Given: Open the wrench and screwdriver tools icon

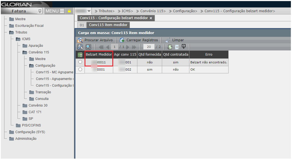Looking at the screenshot, I should click(80, 47).
